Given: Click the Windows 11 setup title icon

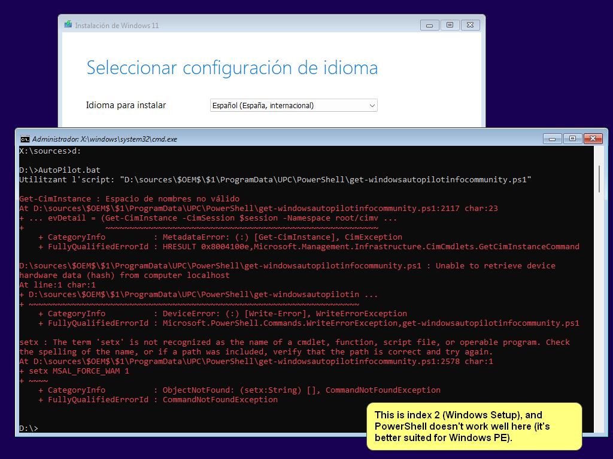Looking at the screenshot, I should [x=68, y=25].
